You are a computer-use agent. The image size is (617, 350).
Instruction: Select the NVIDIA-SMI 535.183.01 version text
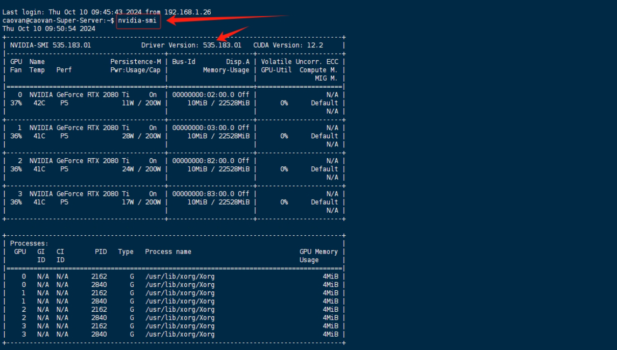click(51, 45)
